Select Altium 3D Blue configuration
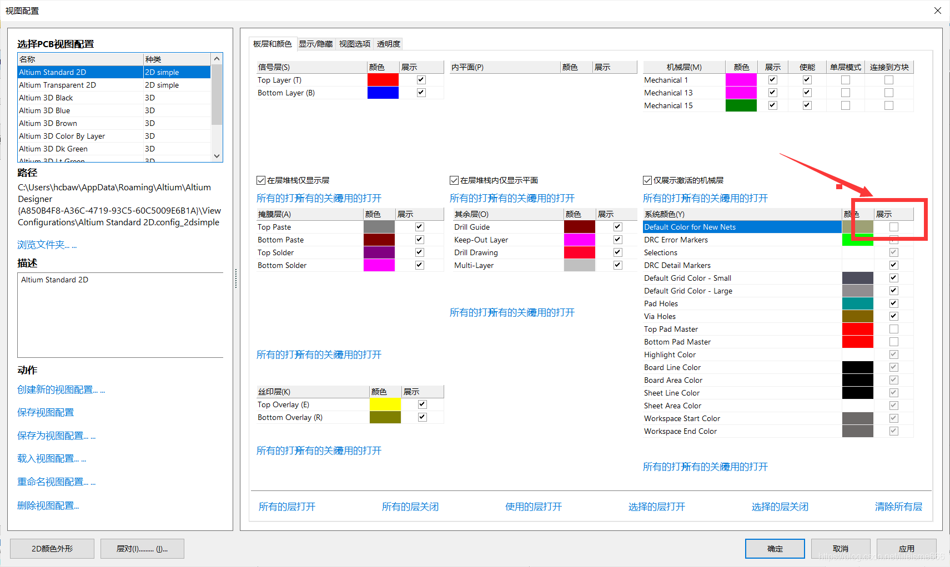The image size is (950, 567). 114,110
